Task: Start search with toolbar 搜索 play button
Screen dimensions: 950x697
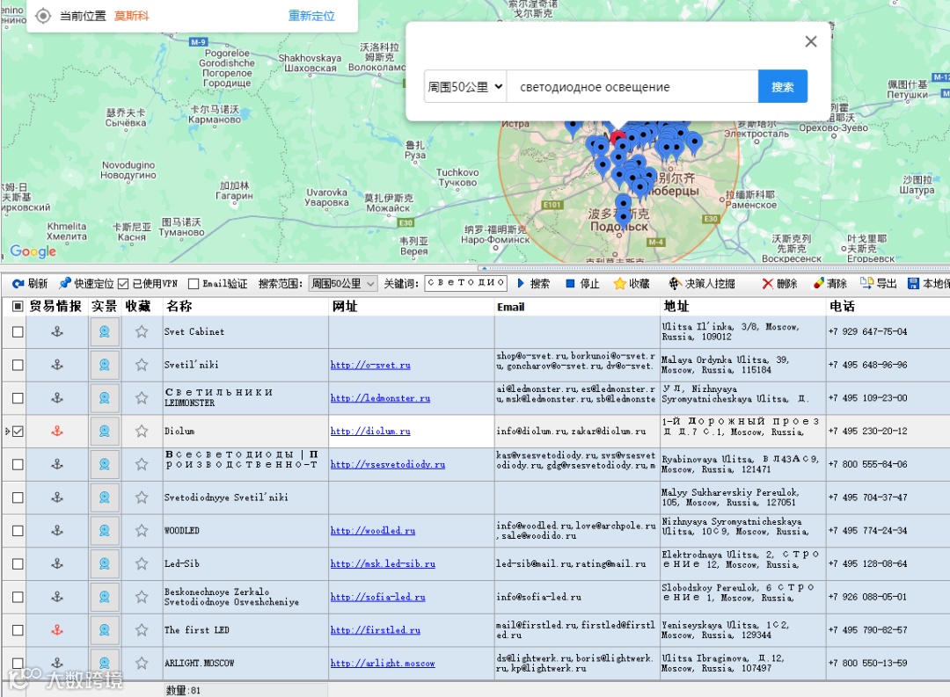Action: [x=533, y=283]
